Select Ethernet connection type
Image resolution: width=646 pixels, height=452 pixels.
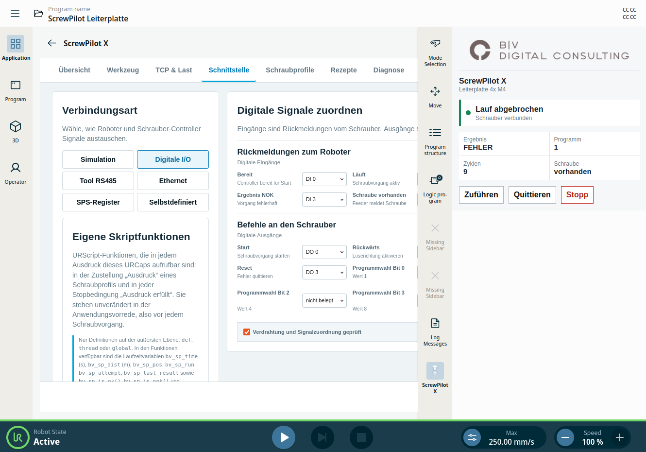173,181
